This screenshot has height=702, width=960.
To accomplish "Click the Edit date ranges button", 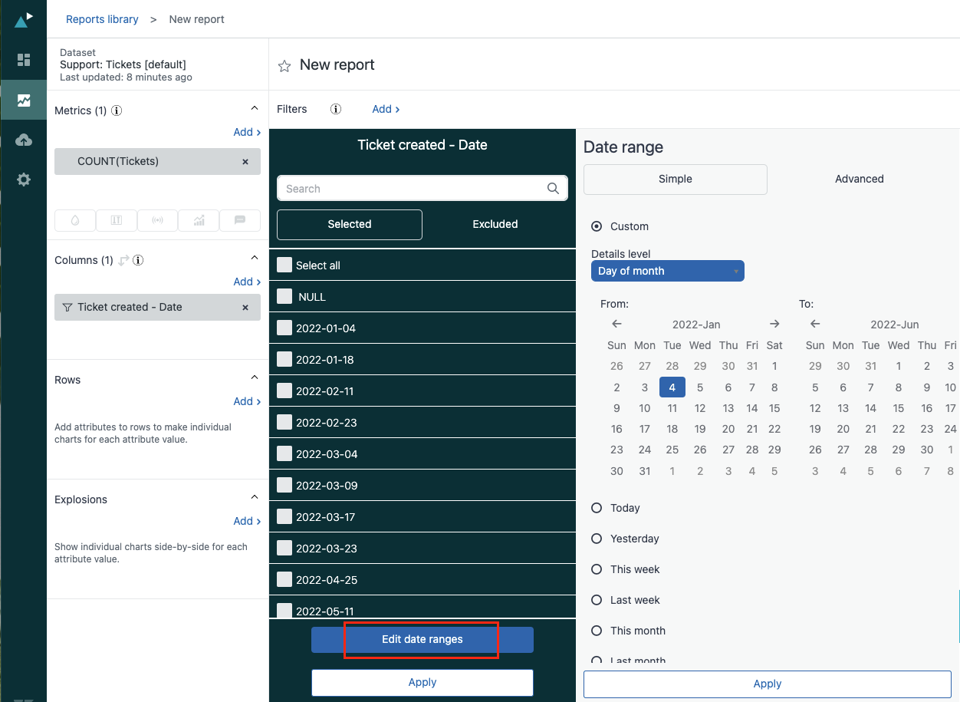I will (422, 639).
